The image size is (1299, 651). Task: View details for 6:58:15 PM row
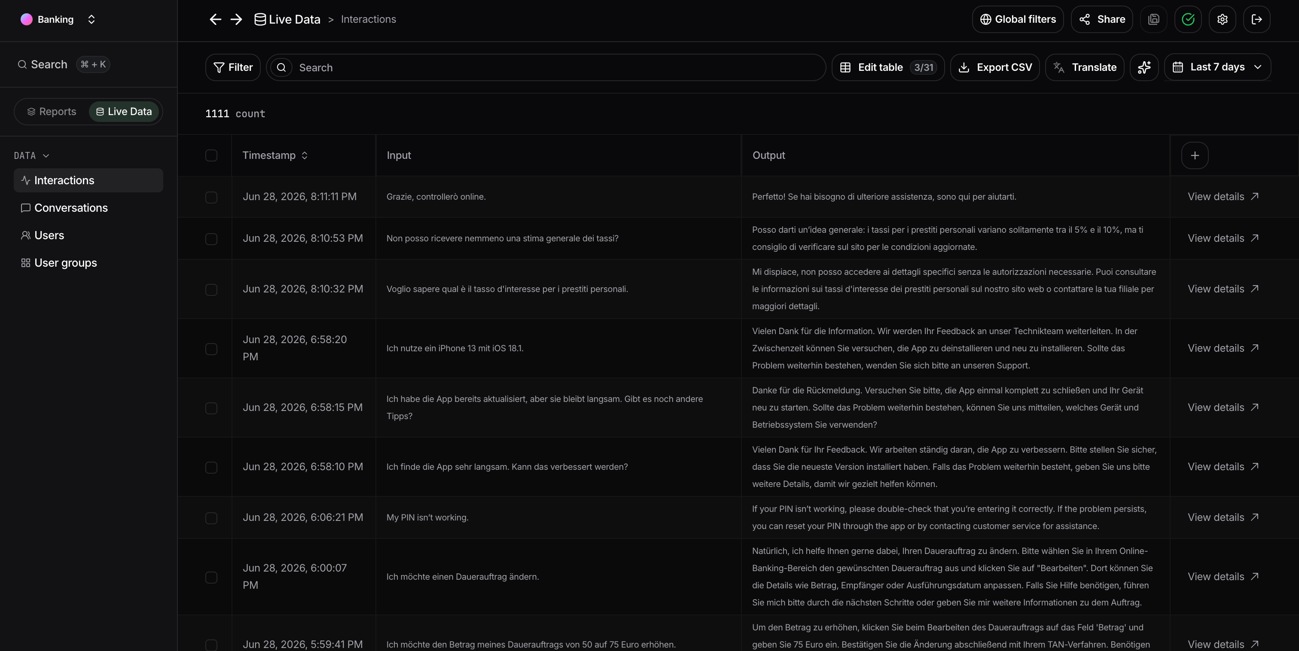(1223, 408)
